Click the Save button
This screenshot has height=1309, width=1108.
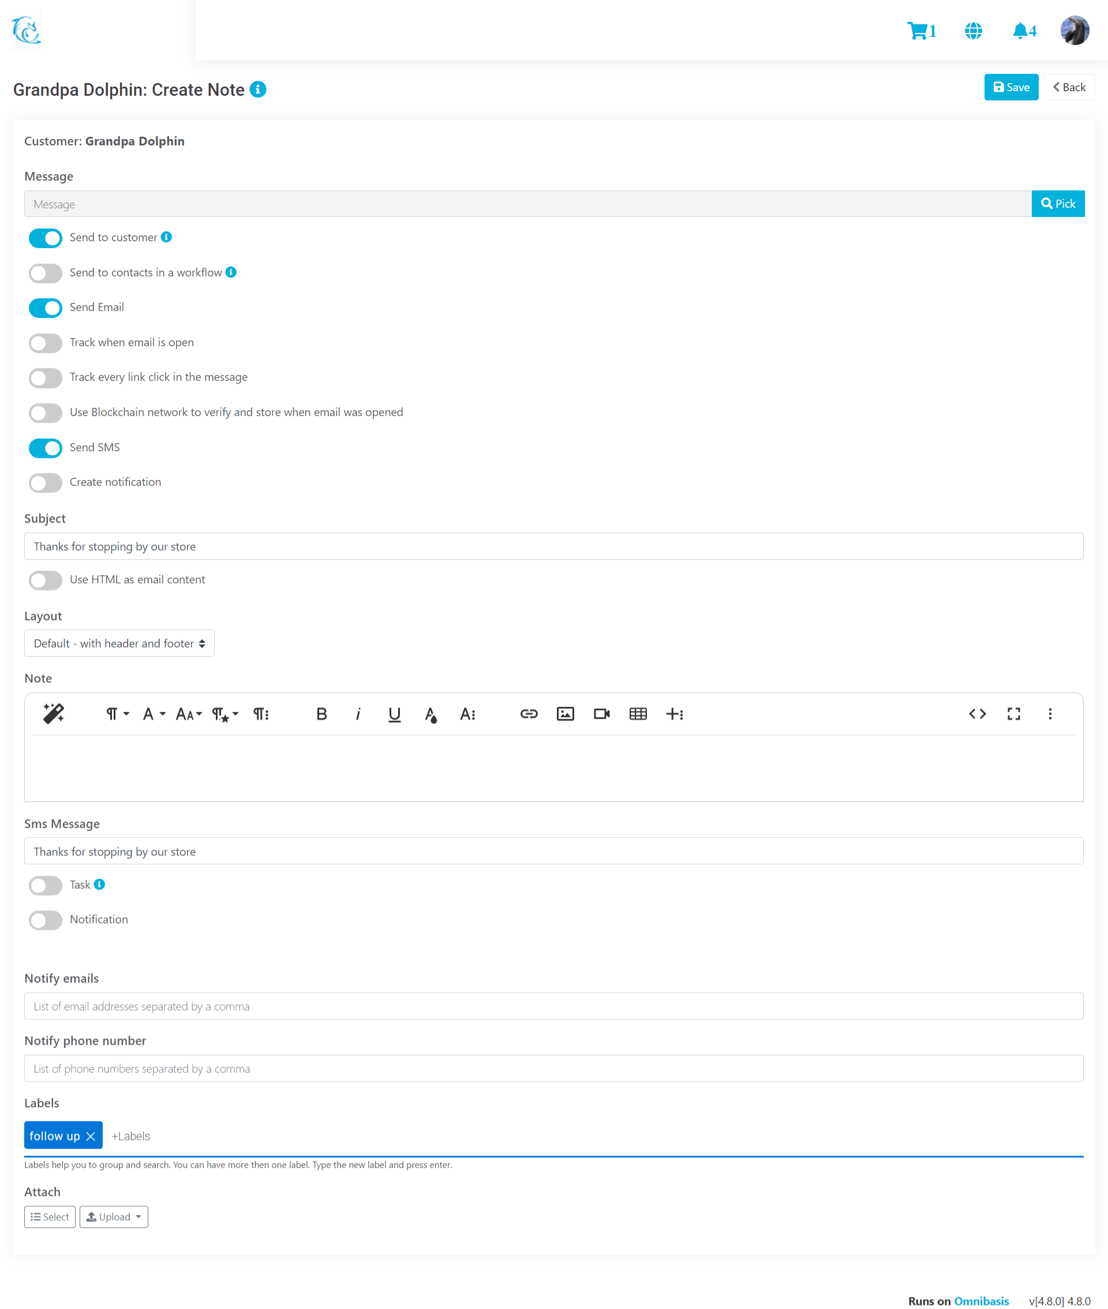click(1010, 87)
